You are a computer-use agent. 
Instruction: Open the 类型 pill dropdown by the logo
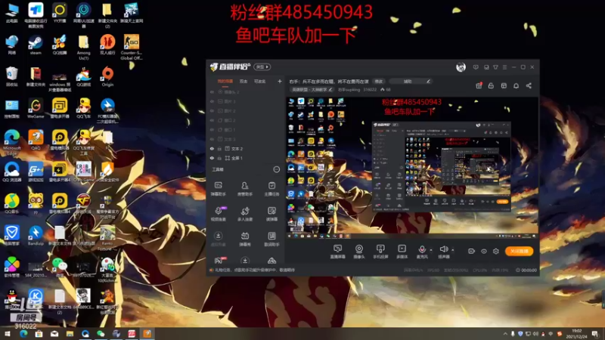tap(262, 67)
